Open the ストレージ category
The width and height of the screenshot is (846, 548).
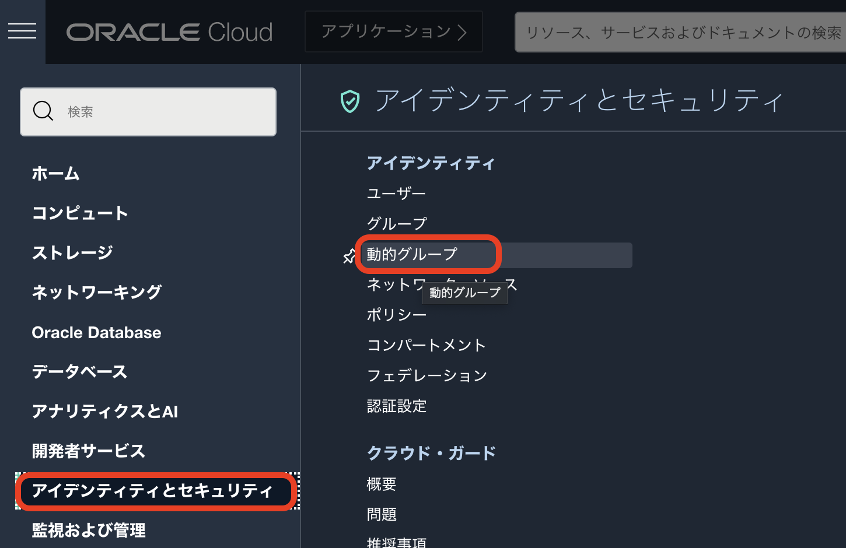tap(72, 253)
